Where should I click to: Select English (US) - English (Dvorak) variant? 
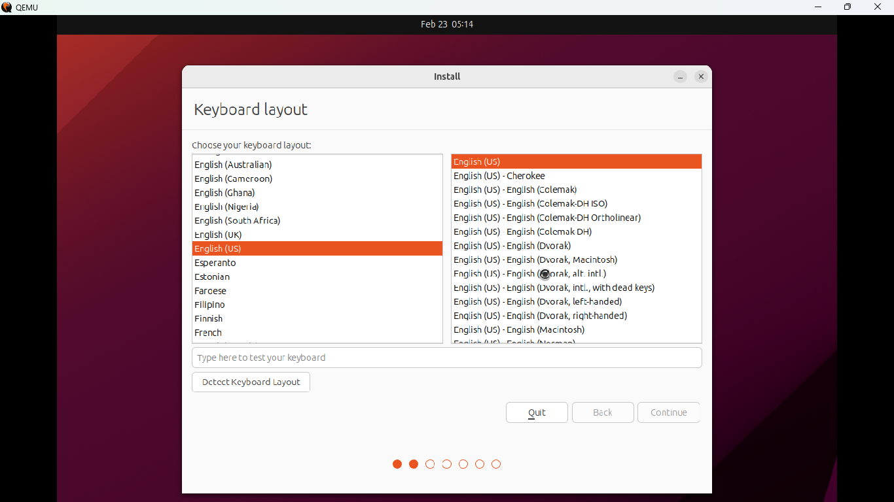[577, 246]
